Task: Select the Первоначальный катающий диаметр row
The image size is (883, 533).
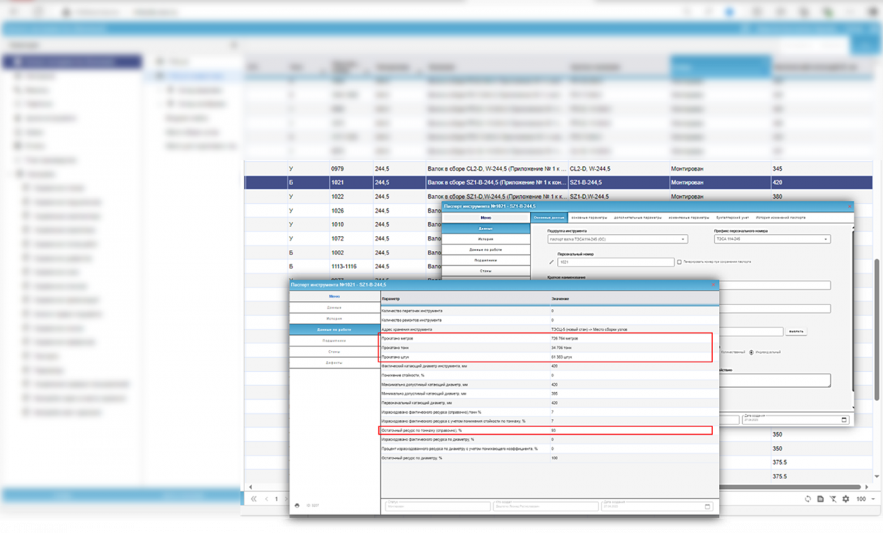Action: (x=550, y=403)
